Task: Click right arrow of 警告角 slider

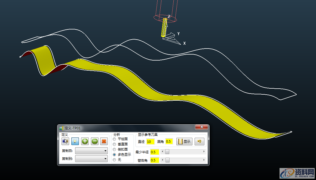Action: (x=204, y=160)
